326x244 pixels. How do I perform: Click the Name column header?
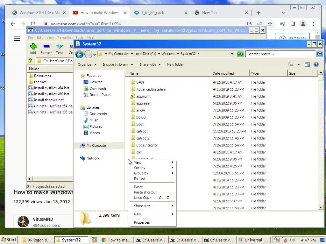[x=168, y=73]
